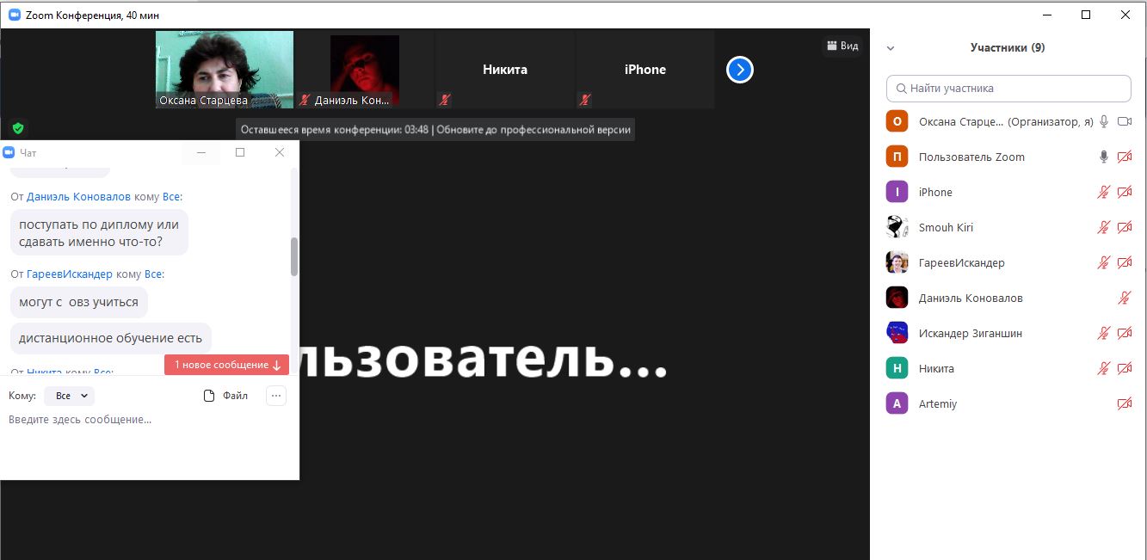Click the blue next-page arrow for video thumbnails
This screenshot has height=560, width=1147.
(740, 70)
